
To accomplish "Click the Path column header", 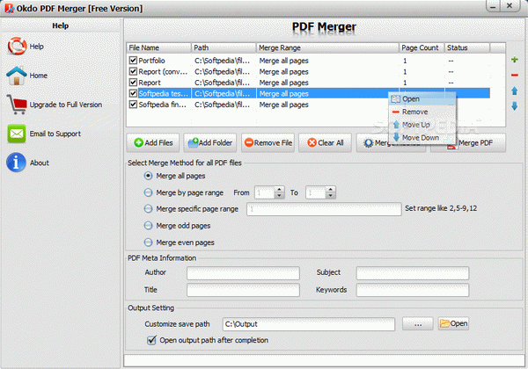I will [224, 47].
